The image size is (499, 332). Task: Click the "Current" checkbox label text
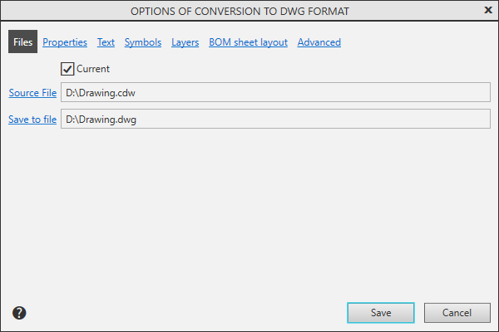93,69
